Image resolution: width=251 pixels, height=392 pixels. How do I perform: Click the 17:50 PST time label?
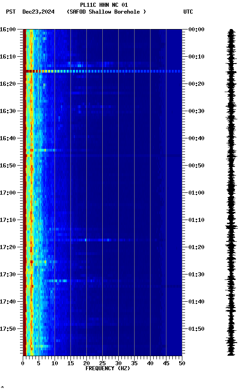8,329
